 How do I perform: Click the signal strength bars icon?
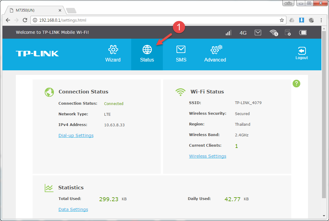228,33
